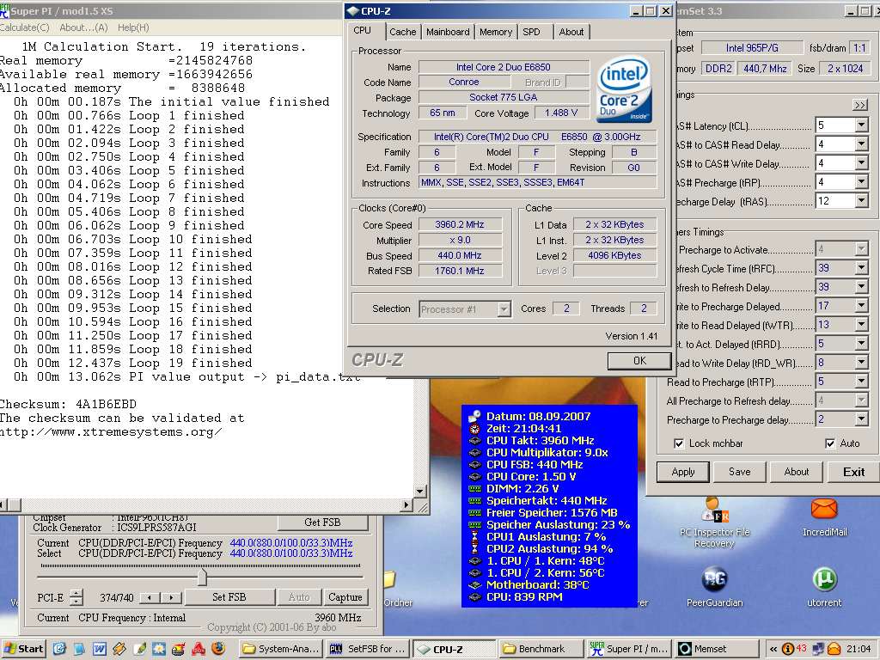The width and height of the screenshot is (880, 660).
Task: Click the left arrow next to 374/740
Action: coord(150,598)
